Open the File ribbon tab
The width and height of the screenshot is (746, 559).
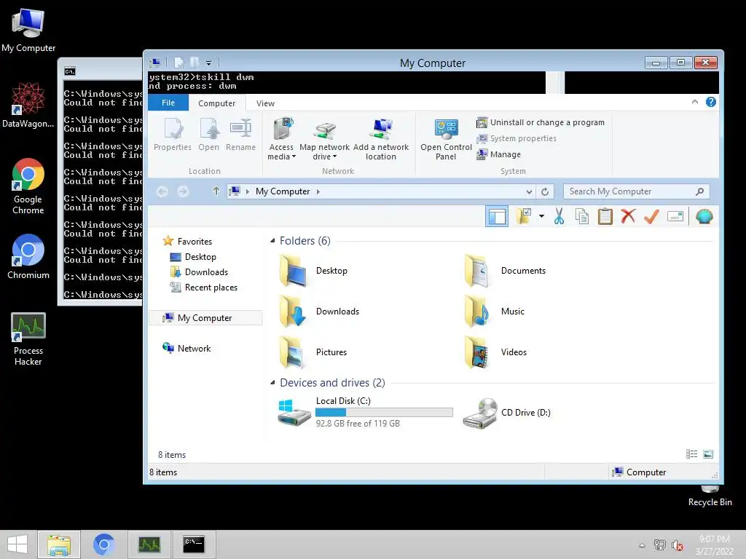point(168,103)
